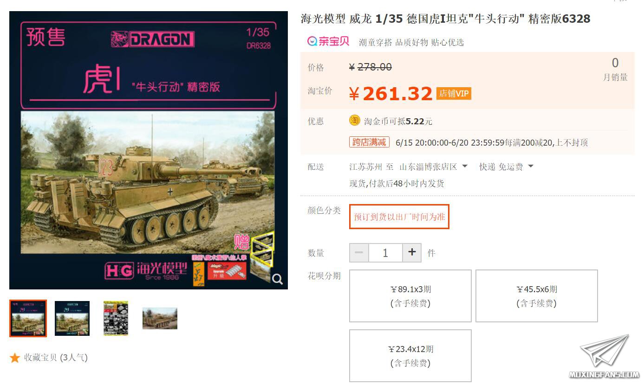
Task: Click the 店铺VIP badge
Action: pos(454,93)
